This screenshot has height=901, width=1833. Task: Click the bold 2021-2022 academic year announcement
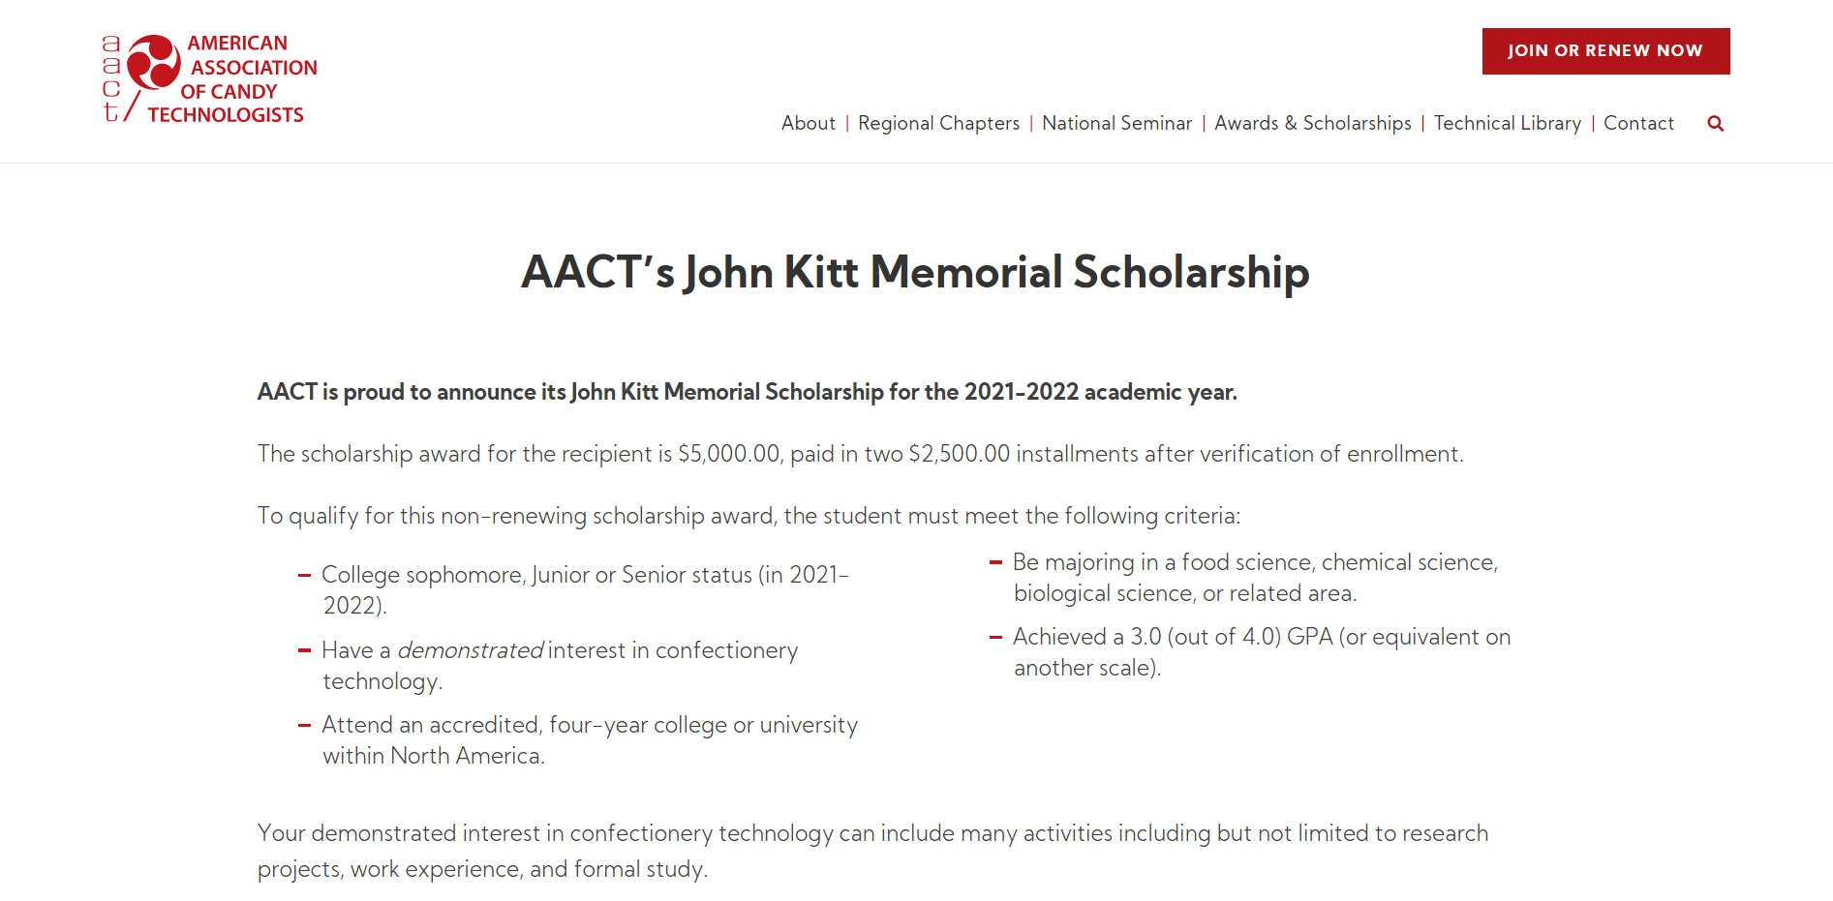[x=747, y=392]
